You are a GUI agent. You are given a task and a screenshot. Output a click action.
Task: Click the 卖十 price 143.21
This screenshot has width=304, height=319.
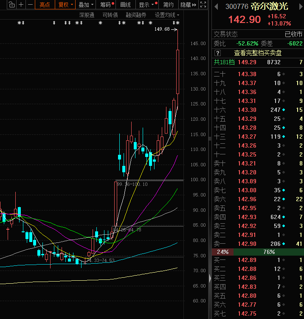[247, 164]
